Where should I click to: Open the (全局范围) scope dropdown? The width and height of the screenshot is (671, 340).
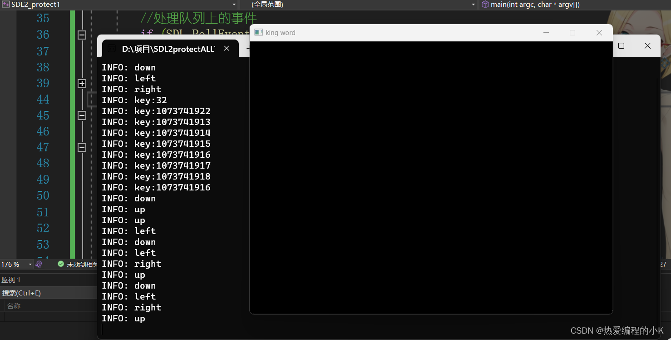[x=473, y=5]
